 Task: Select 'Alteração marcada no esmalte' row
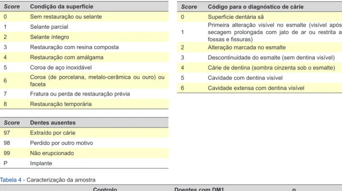click(260, 47)
